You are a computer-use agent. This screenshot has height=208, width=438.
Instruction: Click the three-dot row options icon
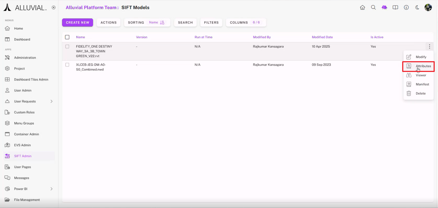point(429,47)
